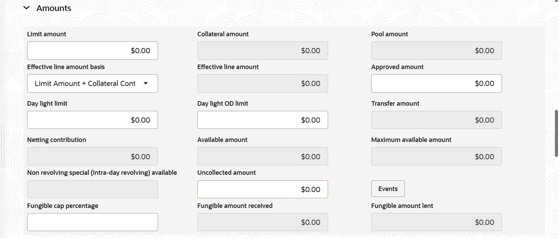The image size is (559, 238).
Task: Click the vertical scrollbar thumb
Action: (556, 133)
